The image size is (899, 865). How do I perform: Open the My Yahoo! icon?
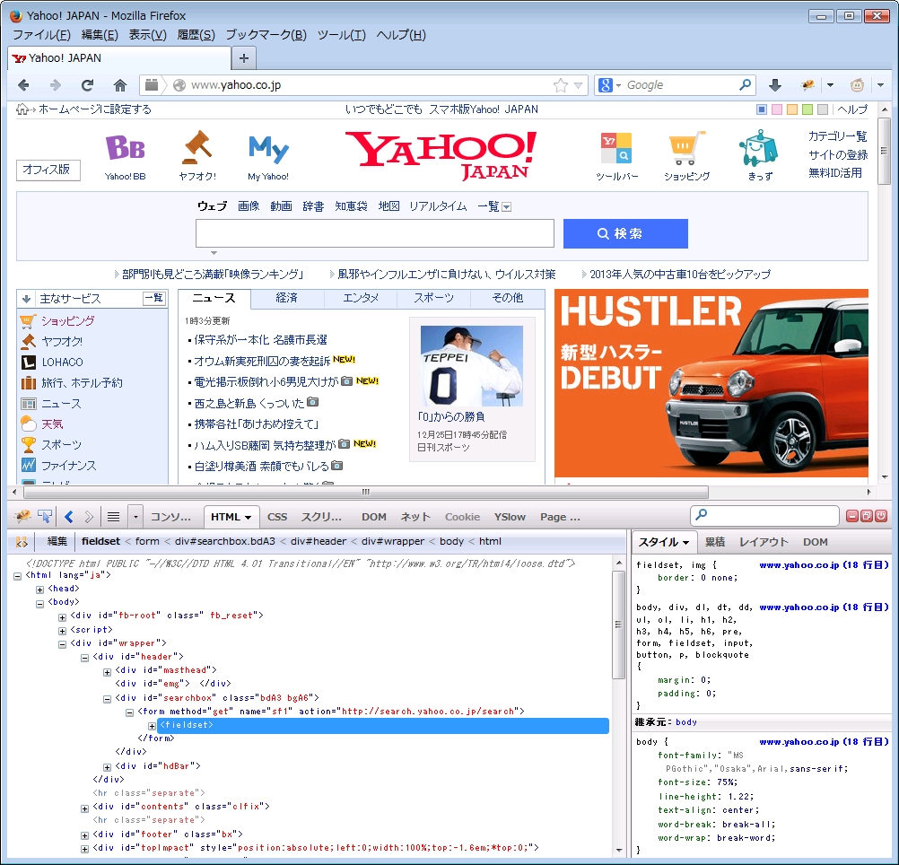click(268, 150)
